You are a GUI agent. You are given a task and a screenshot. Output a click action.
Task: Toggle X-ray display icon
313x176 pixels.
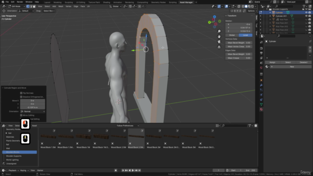[x=239, y=6]
